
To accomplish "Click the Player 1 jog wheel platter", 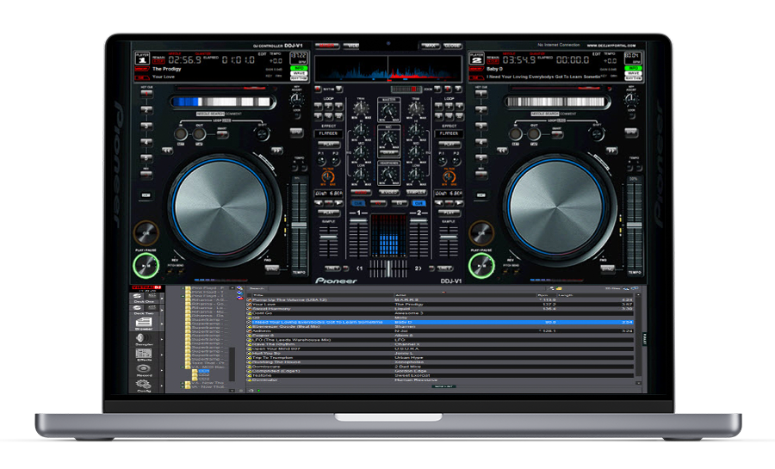I will pos(222,207).
